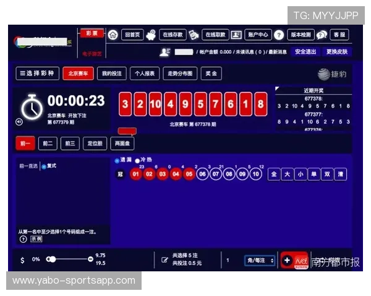This screenshot has width=371, height=296.
Task: Open the 定位胆 tab
Action: [94, 144]
